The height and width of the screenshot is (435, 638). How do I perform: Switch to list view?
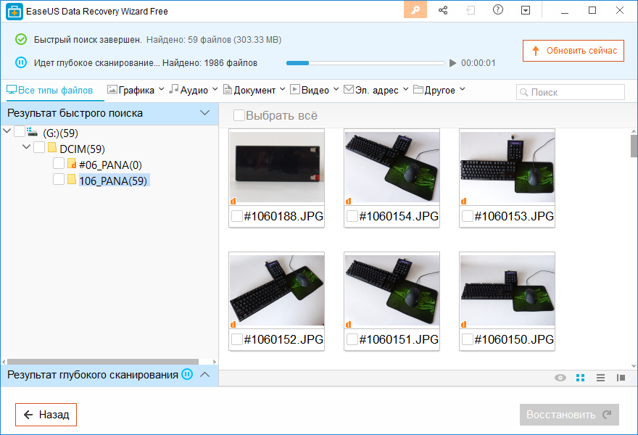(x=600, y=378)
